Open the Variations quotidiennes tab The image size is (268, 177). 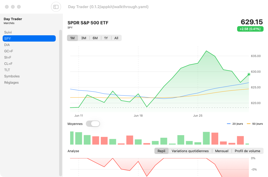pos(190,151)
